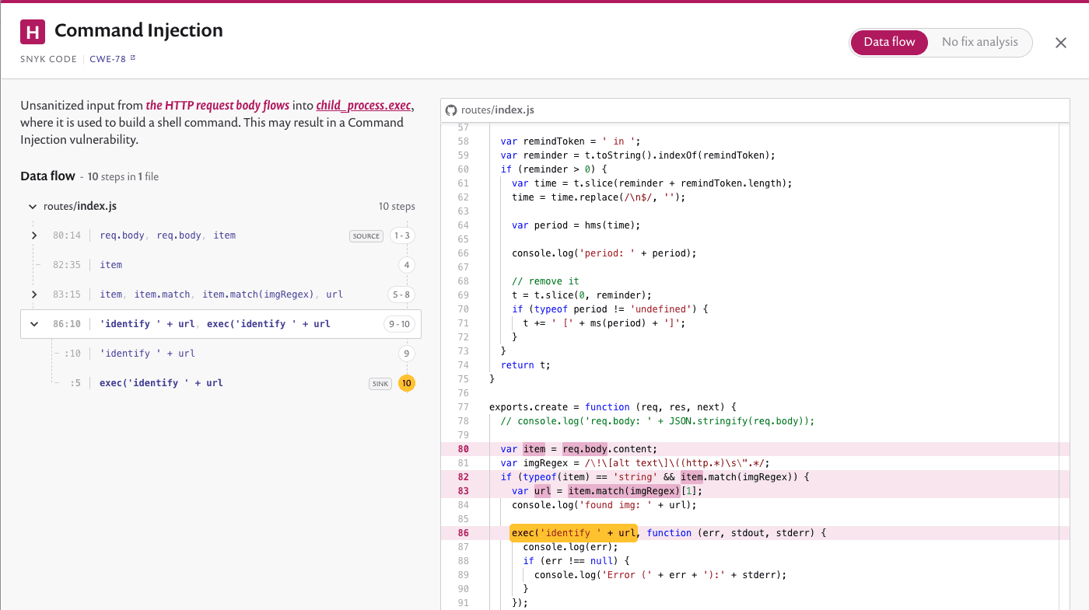
Task: Select the Data flow tab
Action: tap(889, 43)
